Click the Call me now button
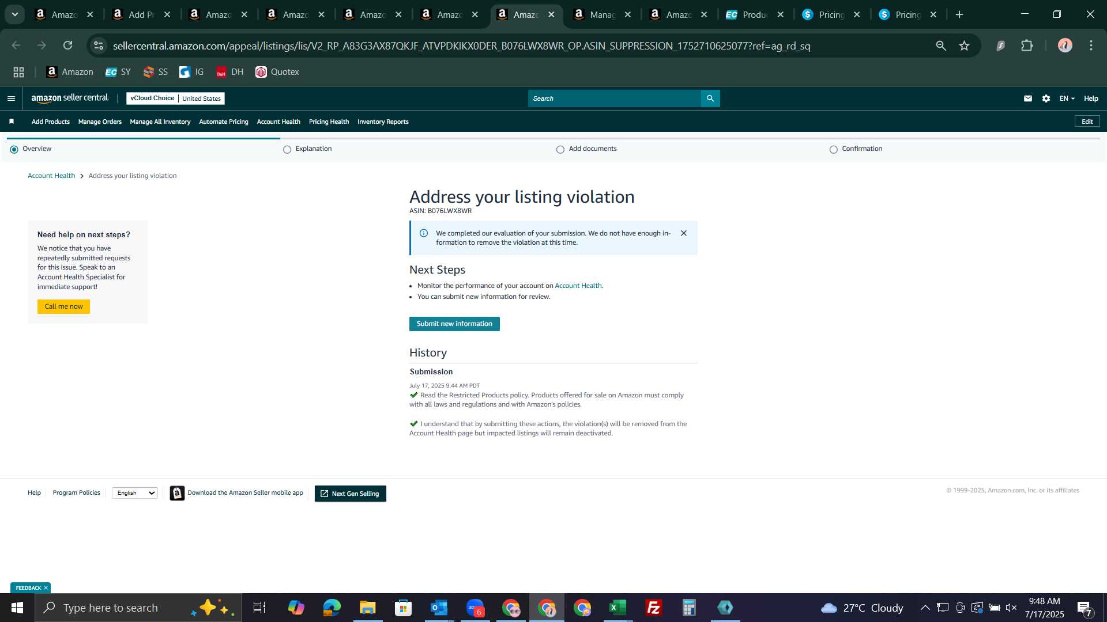 click(63, 306)
